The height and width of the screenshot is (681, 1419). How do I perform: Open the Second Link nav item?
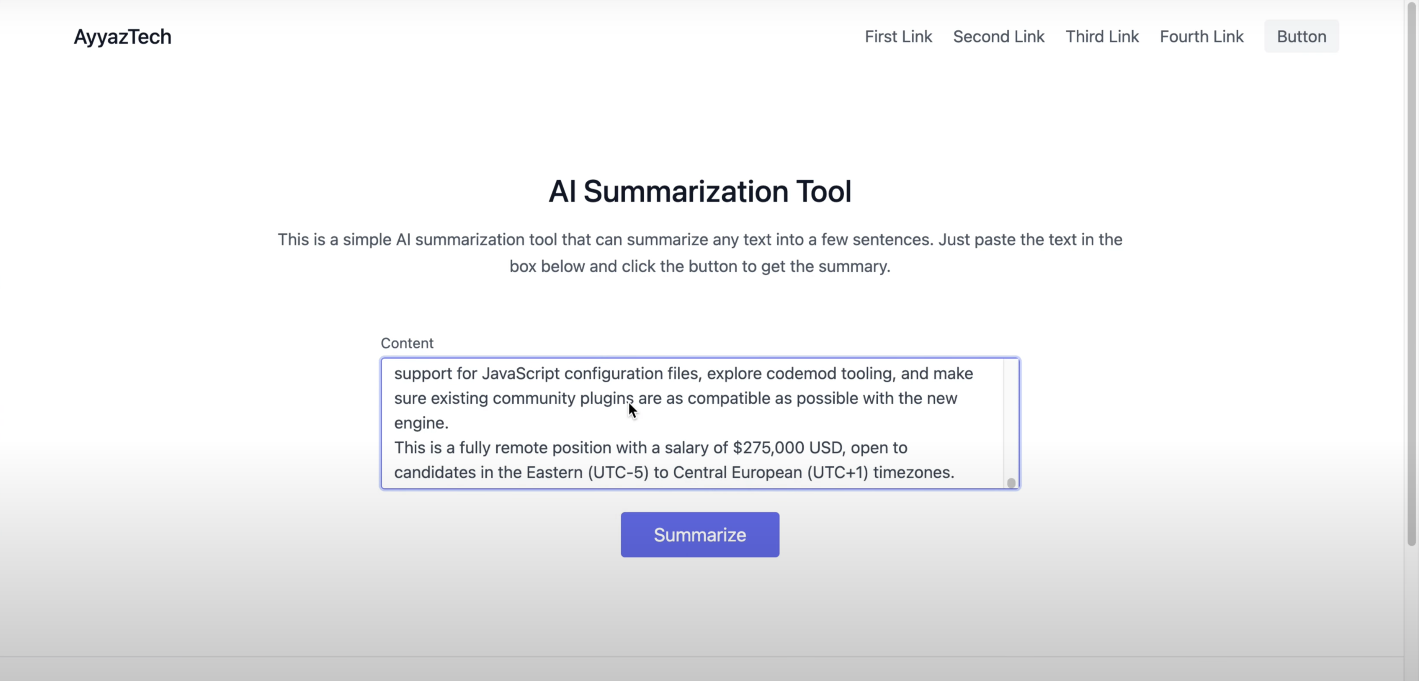(x=998, y=37)
